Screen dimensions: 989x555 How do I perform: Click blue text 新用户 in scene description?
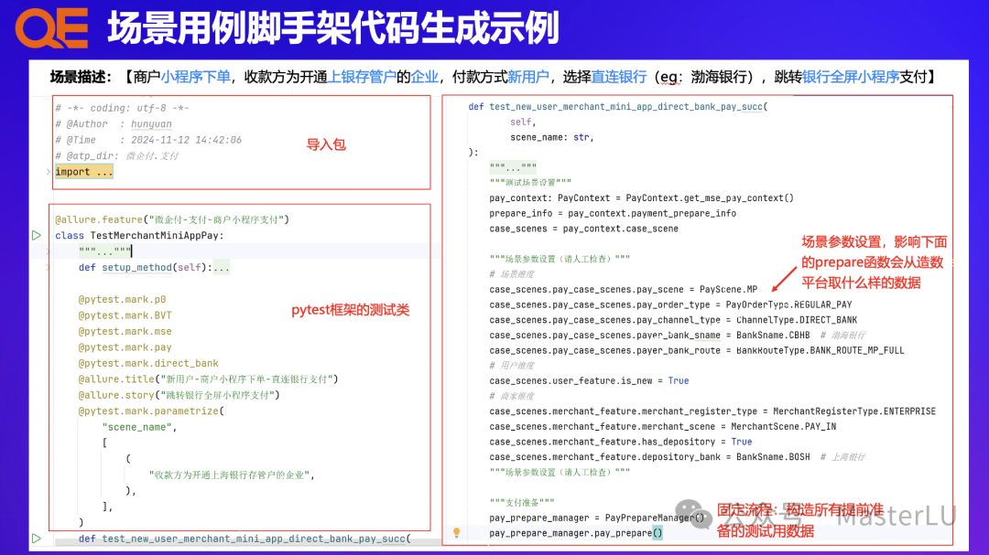click(x=528, y=77)
